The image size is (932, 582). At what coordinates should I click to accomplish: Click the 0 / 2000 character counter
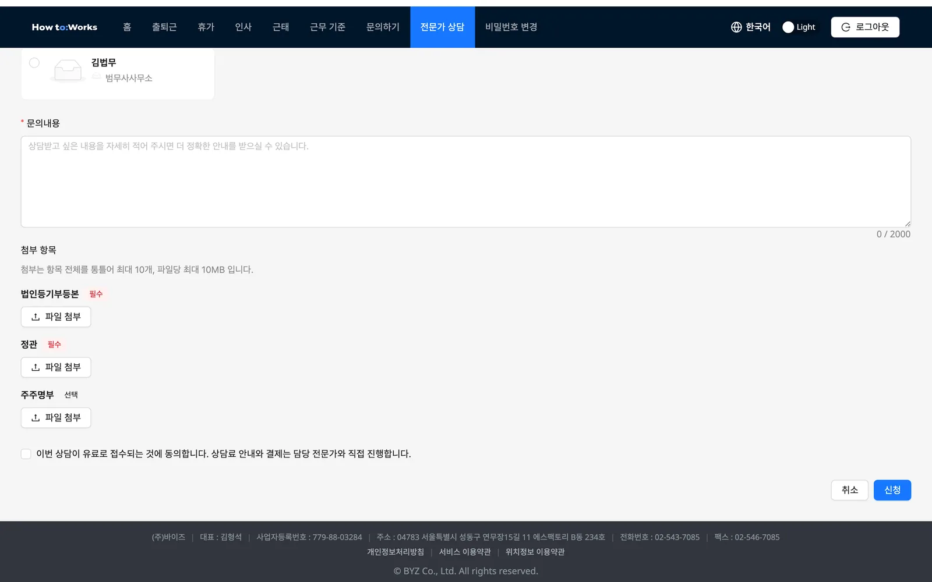click(x=894, y=235)
